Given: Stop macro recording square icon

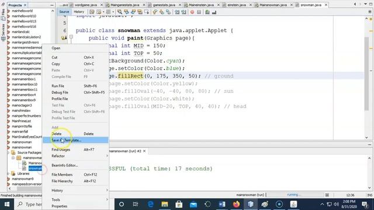Looking at the screenshot, I should coord(199,12).
